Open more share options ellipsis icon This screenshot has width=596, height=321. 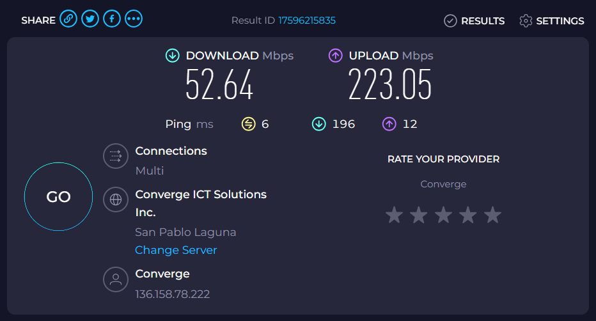134,19
